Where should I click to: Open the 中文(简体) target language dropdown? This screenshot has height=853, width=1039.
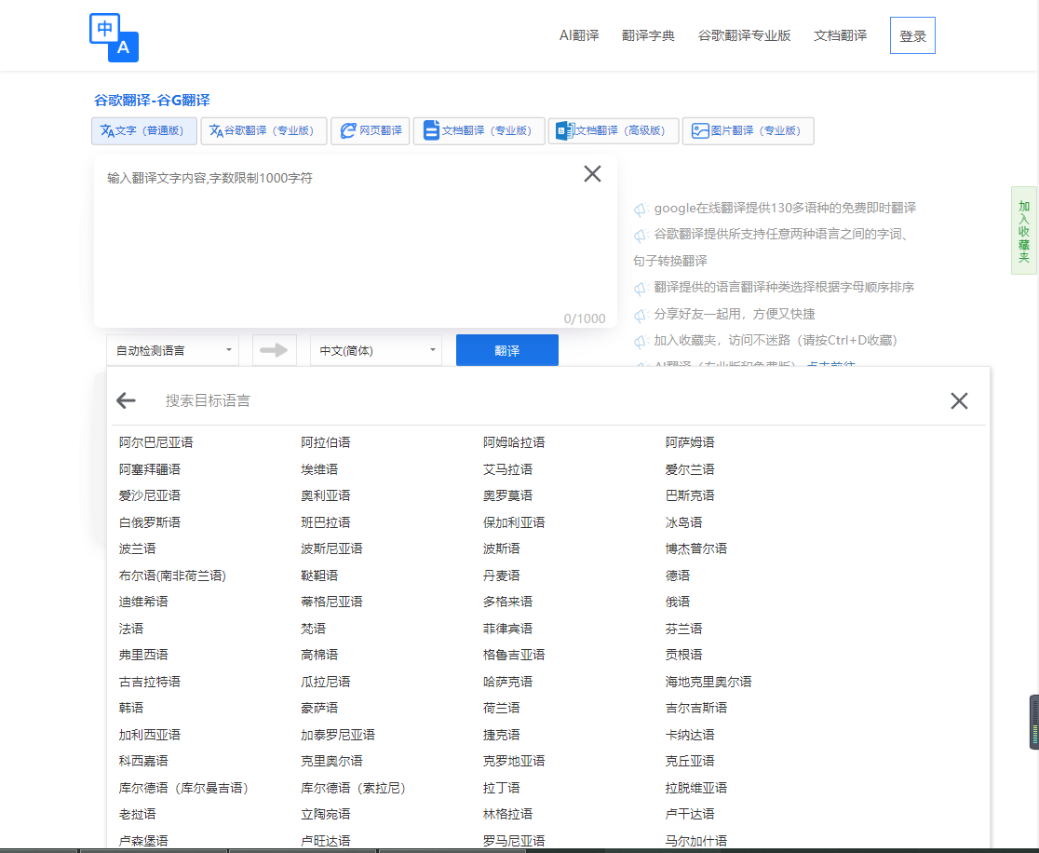[376, 350]
